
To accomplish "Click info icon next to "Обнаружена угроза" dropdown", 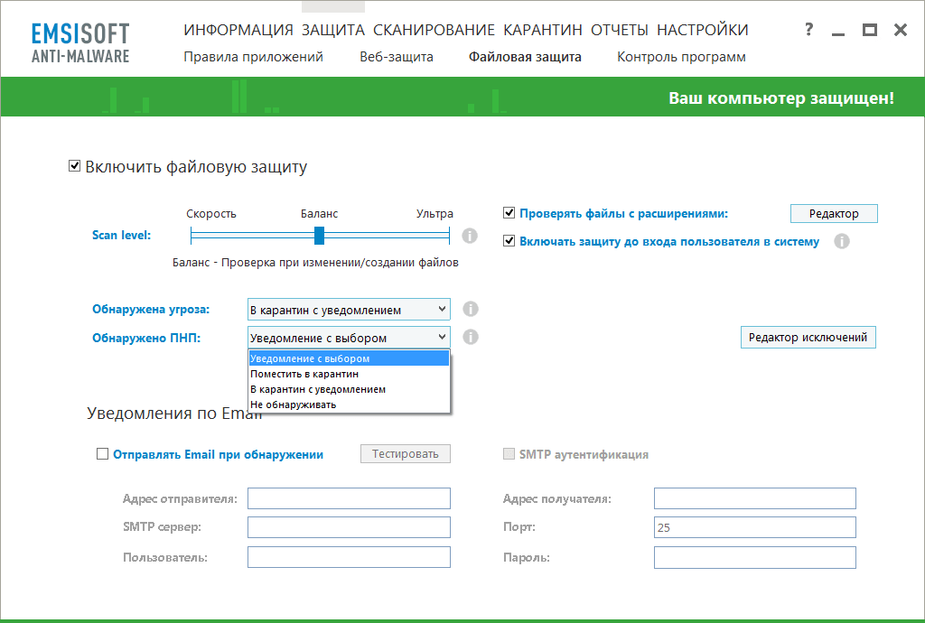I will point(469,309).
